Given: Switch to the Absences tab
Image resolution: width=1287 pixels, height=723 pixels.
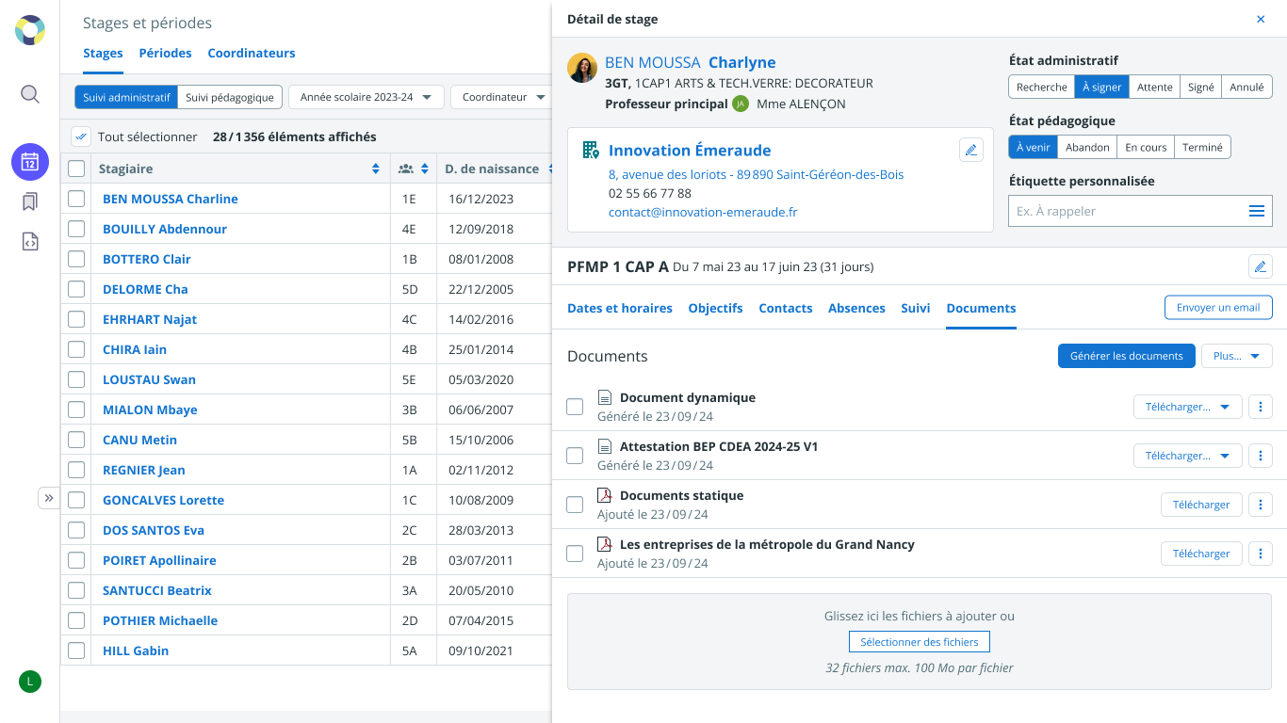Looking at the screenshot, I should (856, 308).
